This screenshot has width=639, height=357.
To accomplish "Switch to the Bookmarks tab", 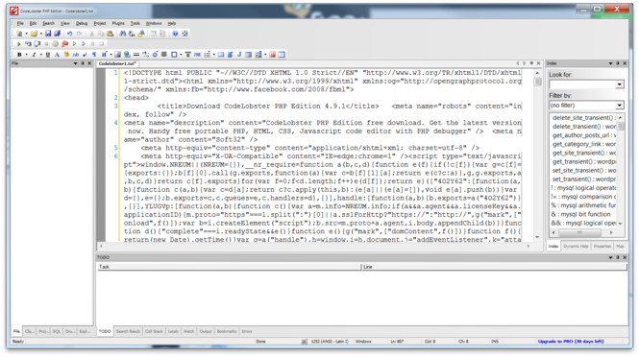I will [x=227, y=331].
